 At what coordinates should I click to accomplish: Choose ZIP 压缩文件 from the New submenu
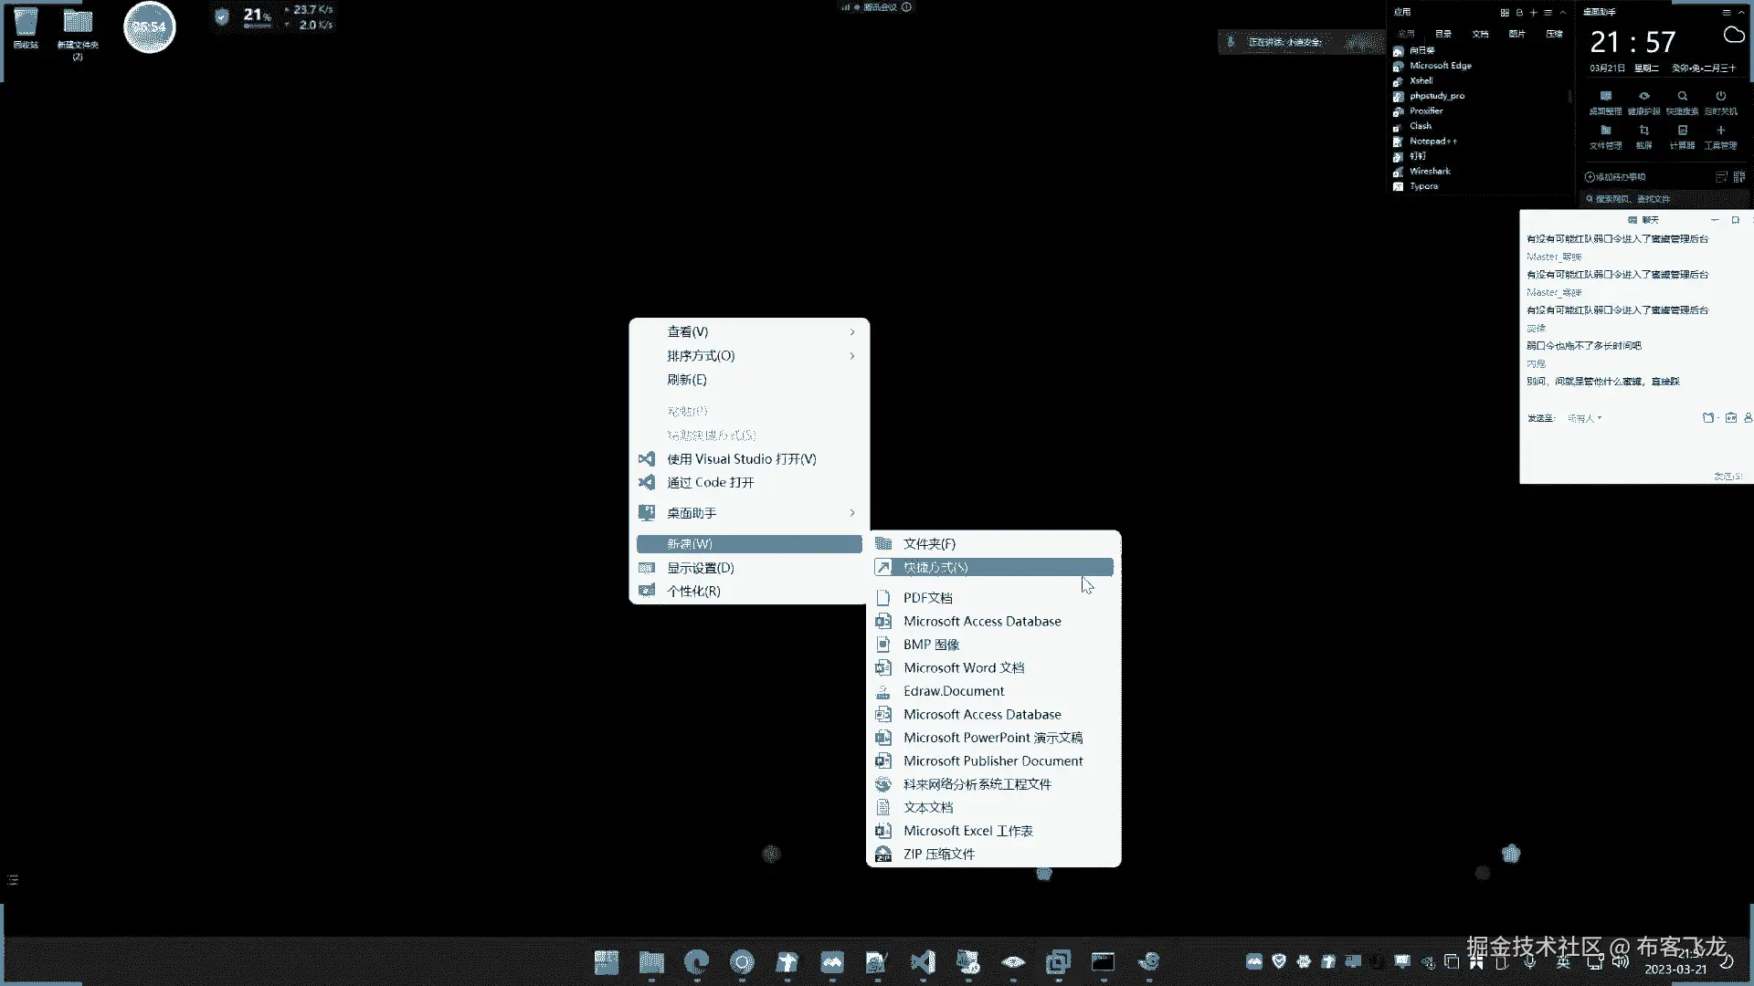(x=938, y=854)
